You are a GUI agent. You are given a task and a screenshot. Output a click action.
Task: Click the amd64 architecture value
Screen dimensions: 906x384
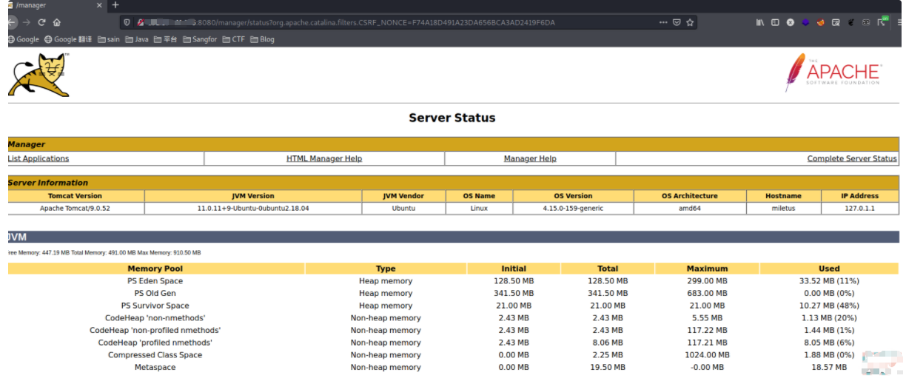tap(689, 208)
